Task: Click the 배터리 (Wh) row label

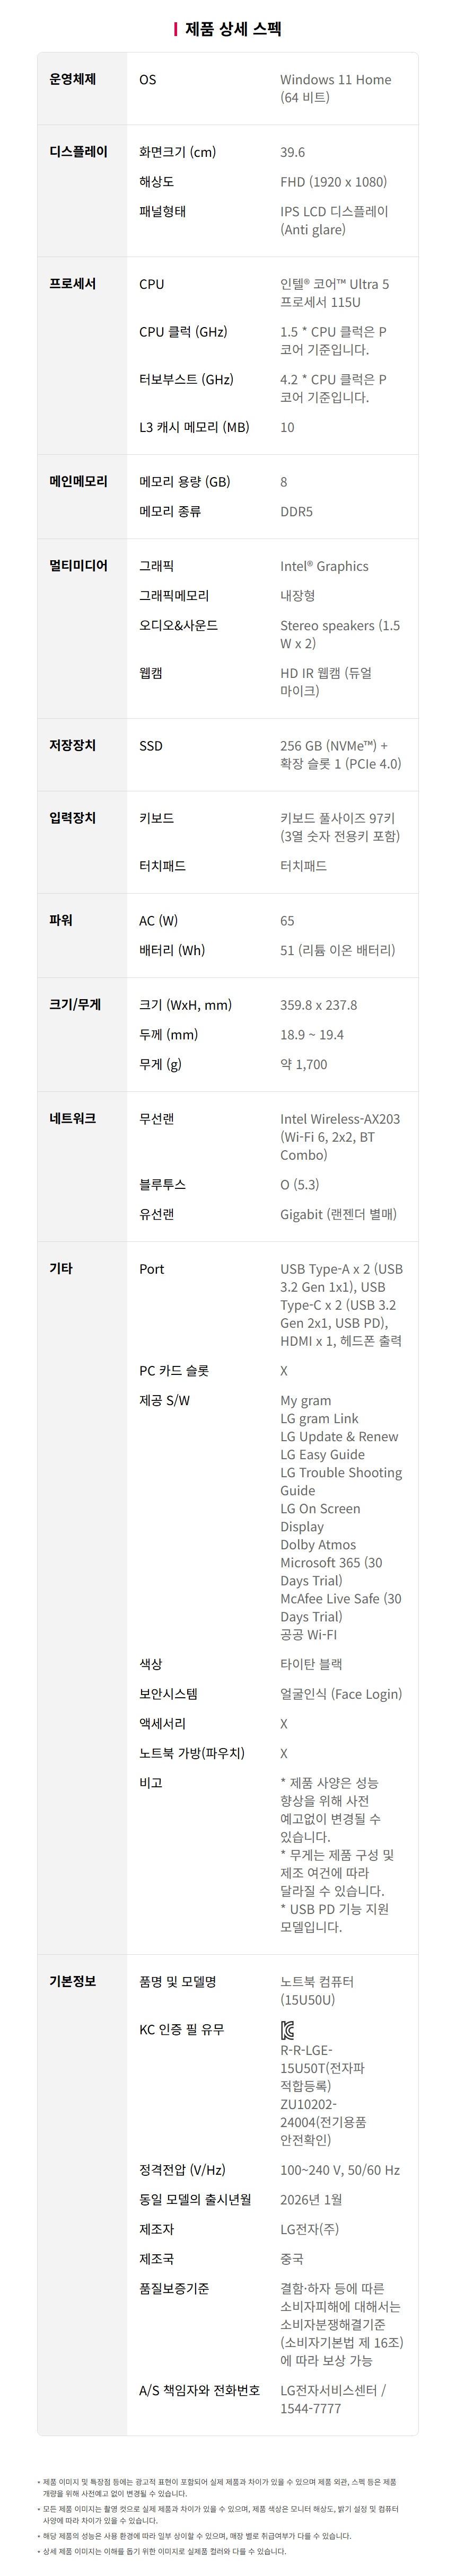Action: [x=172, y=950]
